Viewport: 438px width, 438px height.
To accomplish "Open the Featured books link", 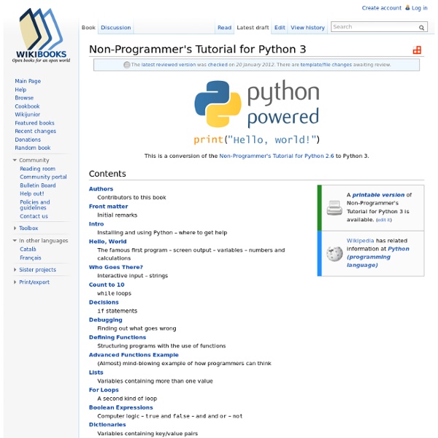I will coord(34,123).
